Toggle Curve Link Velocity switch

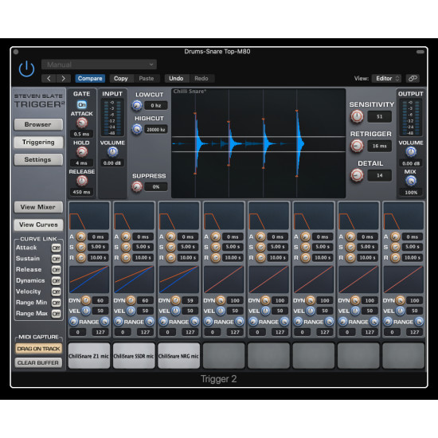(57, 292)
